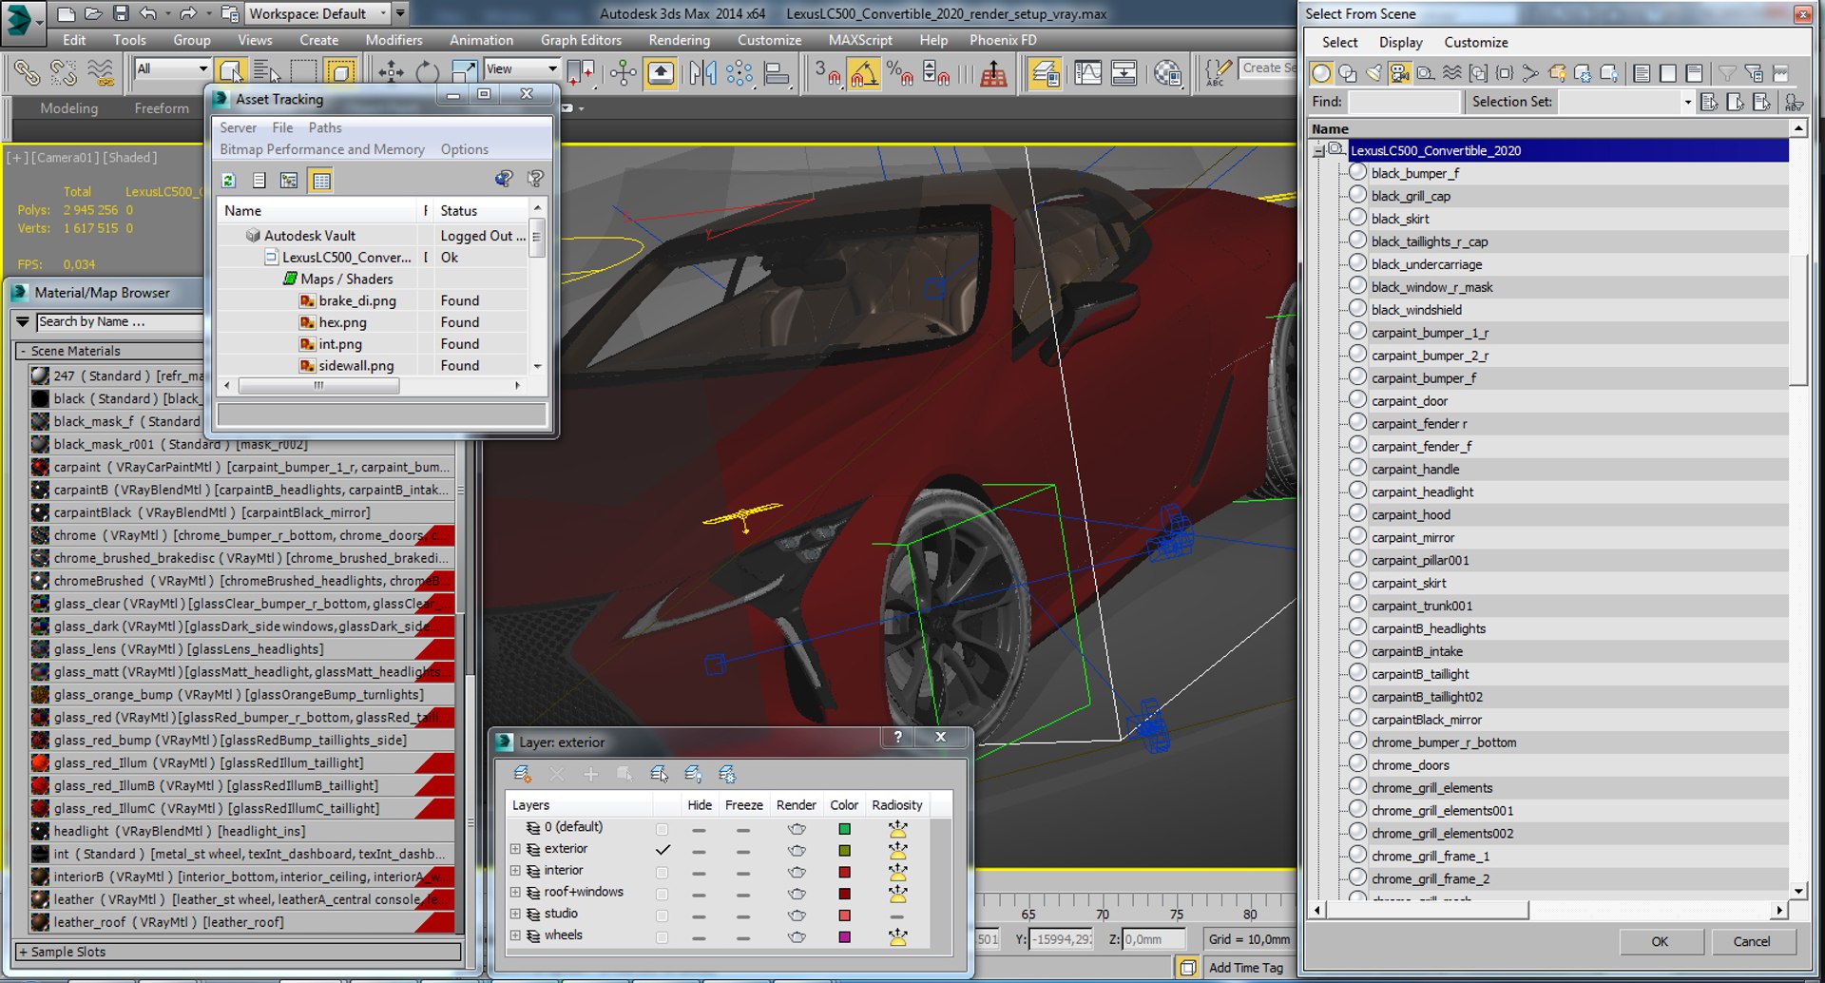This screenshot has width=1825, height=983.
Task: Open the Workspace: Default dropdown
Action: (317, 13)
